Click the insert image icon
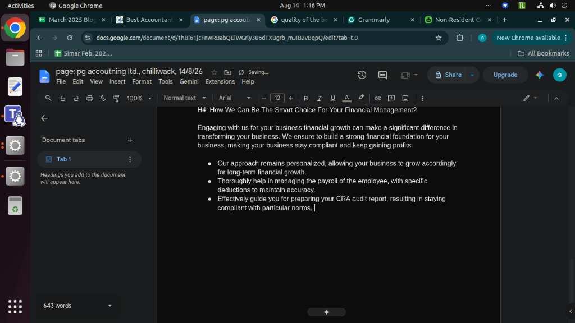575x323 pixels. click(405, 98)
